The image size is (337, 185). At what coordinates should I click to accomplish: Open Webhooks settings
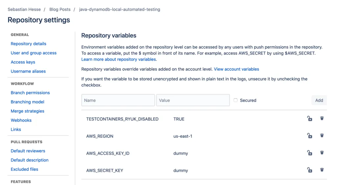pos(21,120)
